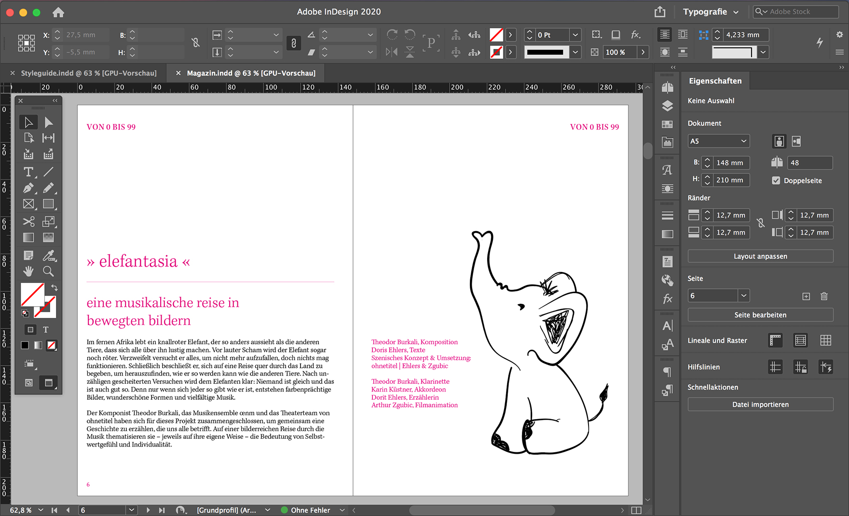Click the Datei importieren button

pyautogui.click(x=760, y=404)
